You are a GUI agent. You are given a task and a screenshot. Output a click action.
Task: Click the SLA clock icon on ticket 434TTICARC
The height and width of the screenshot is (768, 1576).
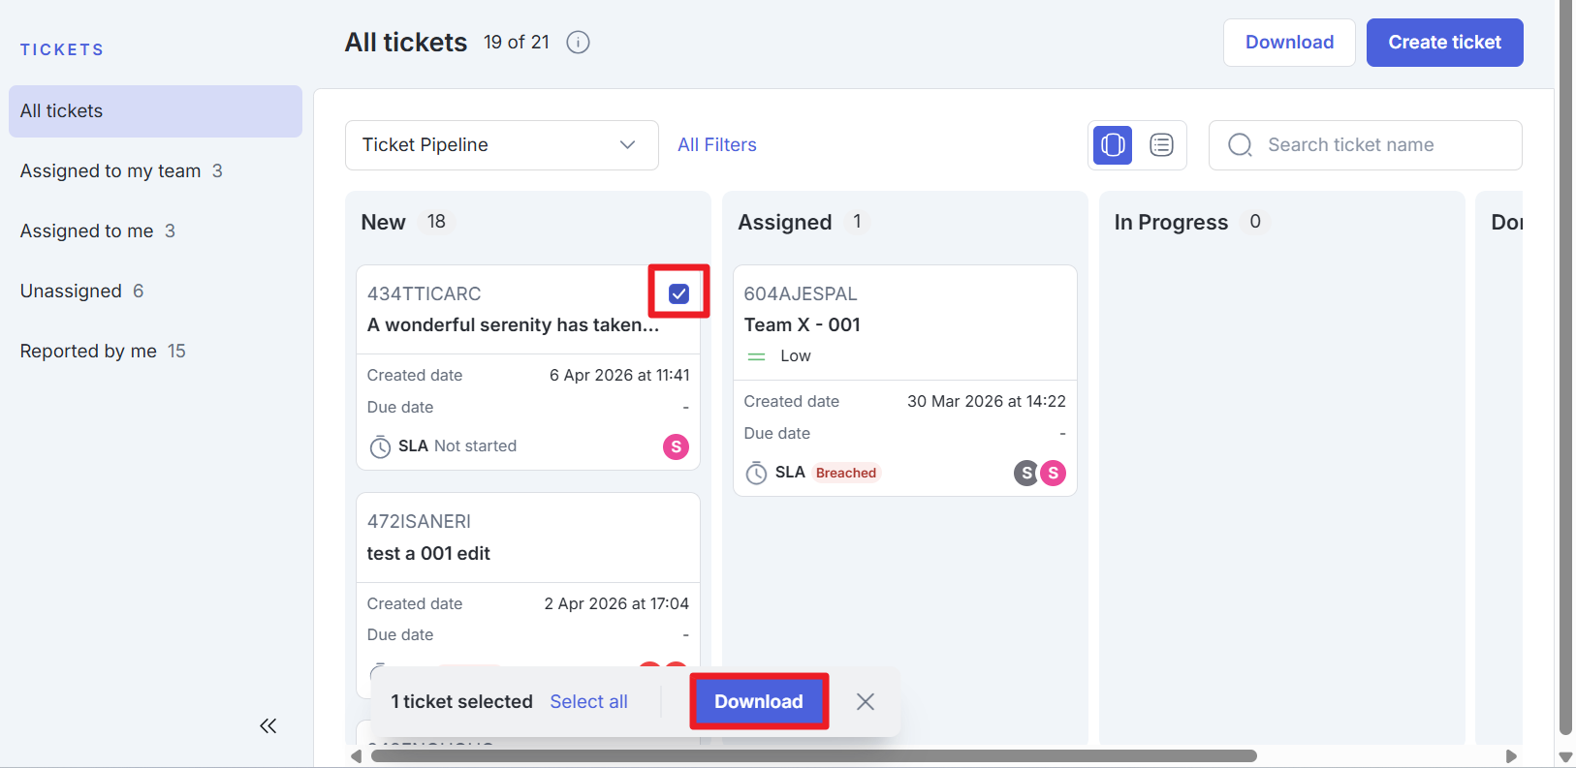pos(380,446)
